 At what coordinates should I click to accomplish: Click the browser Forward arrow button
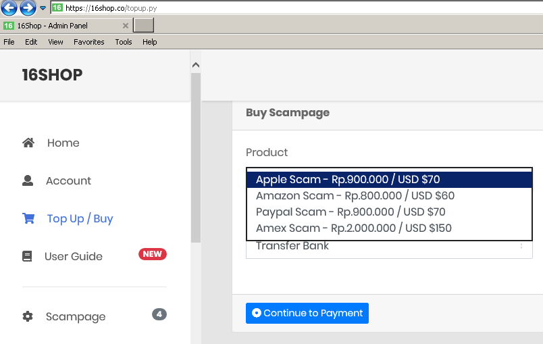28,8
